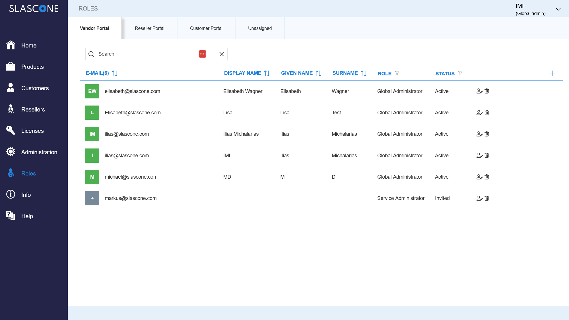Click the gray plus avatar for markus
Screen dimensions: 569x320
tap(92, 198)
